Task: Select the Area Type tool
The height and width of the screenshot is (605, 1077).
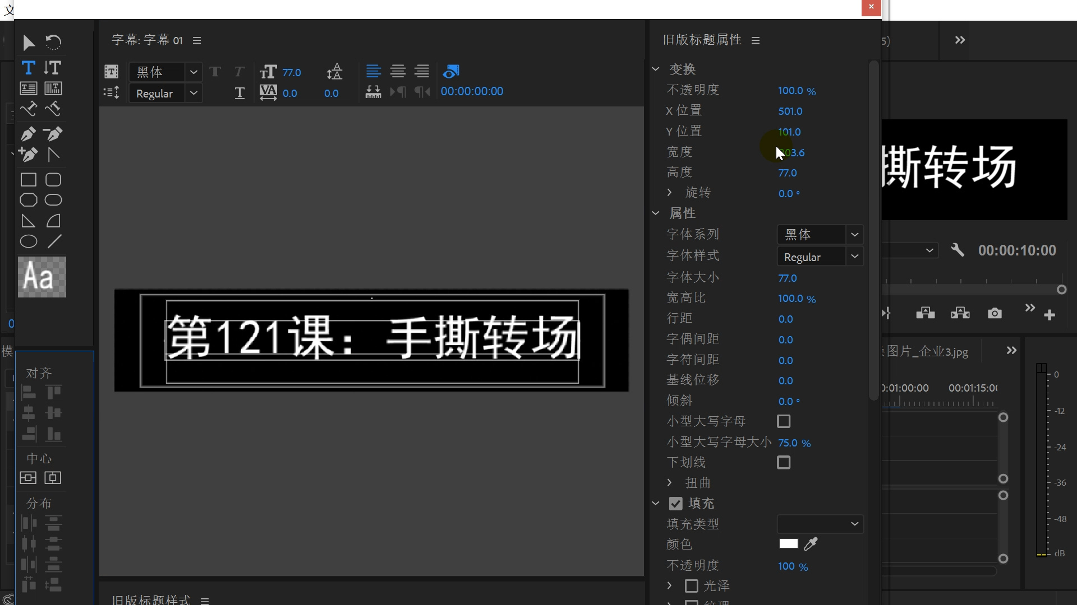Action: (x=29, y=89)
